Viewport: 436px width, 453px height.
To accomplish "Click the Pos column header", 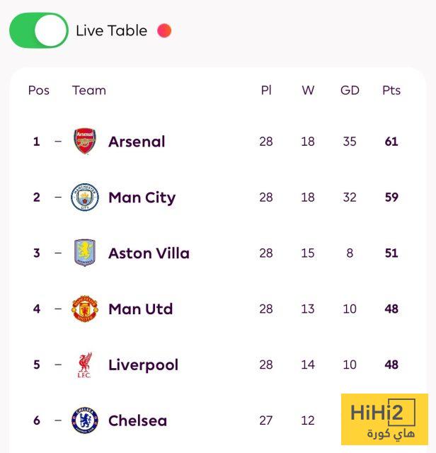I will [39, 91].
